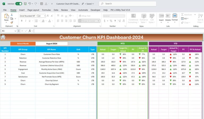Click the Paste clipboard icon
The width and height of the screenshot is (204, 119).
(6, 16)
